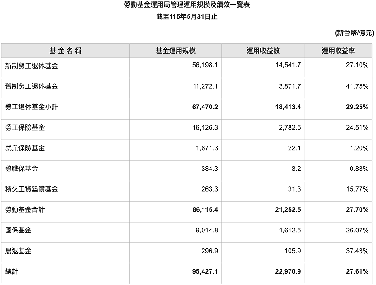Screen dimensions: 376x285
Task: Select the subtotal 18,413.4
Action: 288,107
